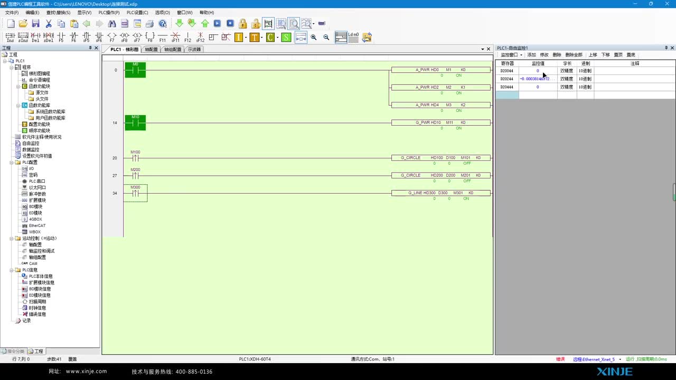This screenshot has width=676, height=380.
Task: Click the green S sequence block icon
Action: pyautogui.click(x=286, y=37)
